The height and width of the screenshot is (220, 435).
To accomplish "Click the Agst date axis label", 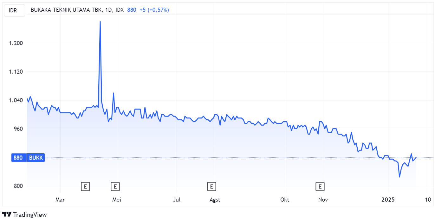I will tap(215, 200).
